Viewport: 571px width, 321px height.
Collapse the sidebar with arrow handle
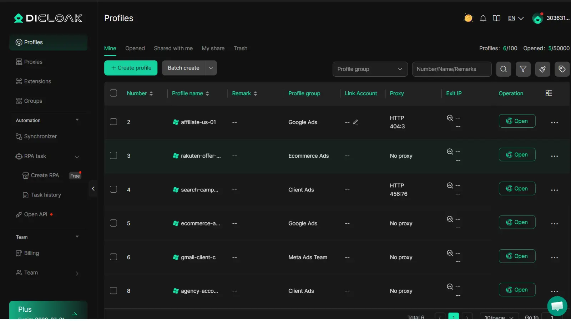[x=93, y=189]
